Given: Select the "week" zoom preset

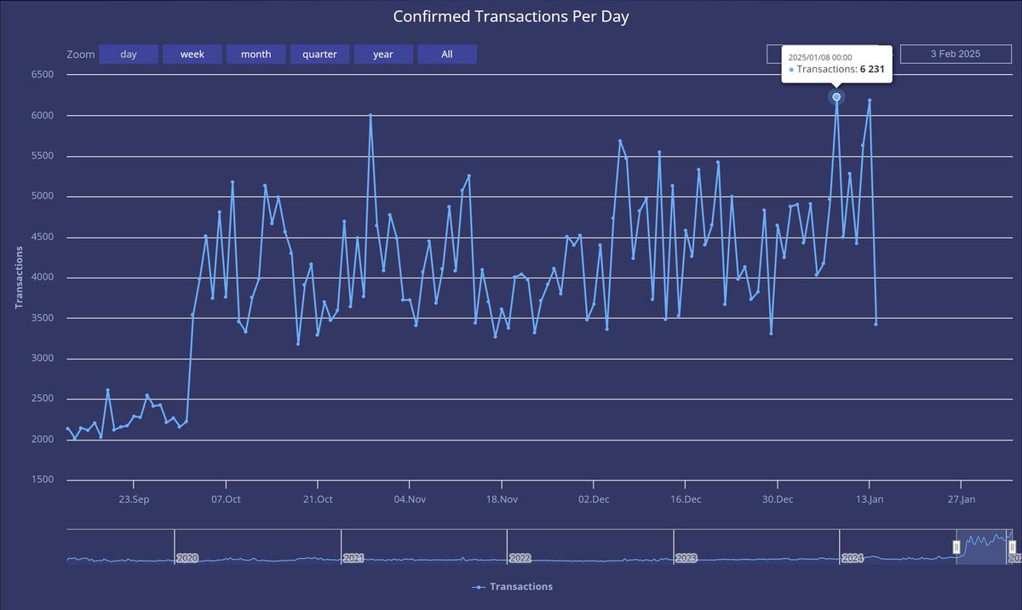Looking at the screenshot, I should coord(192,54).
